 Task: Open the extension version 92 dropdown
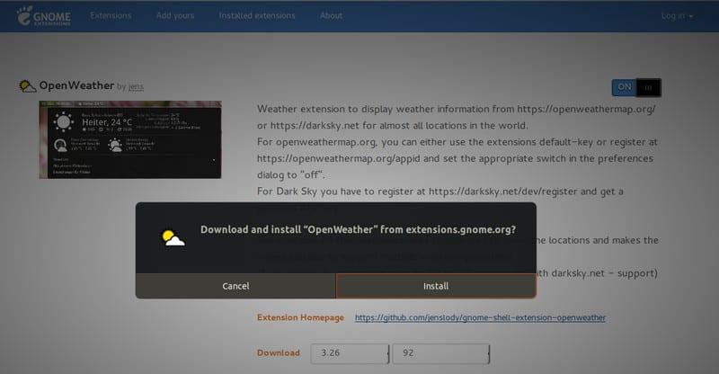(x=440, y=353)
